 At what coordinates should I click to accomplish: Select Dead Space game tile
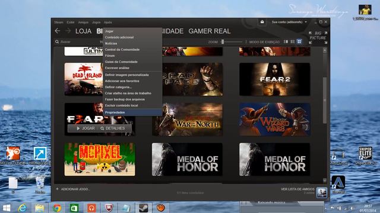point(192,79)
